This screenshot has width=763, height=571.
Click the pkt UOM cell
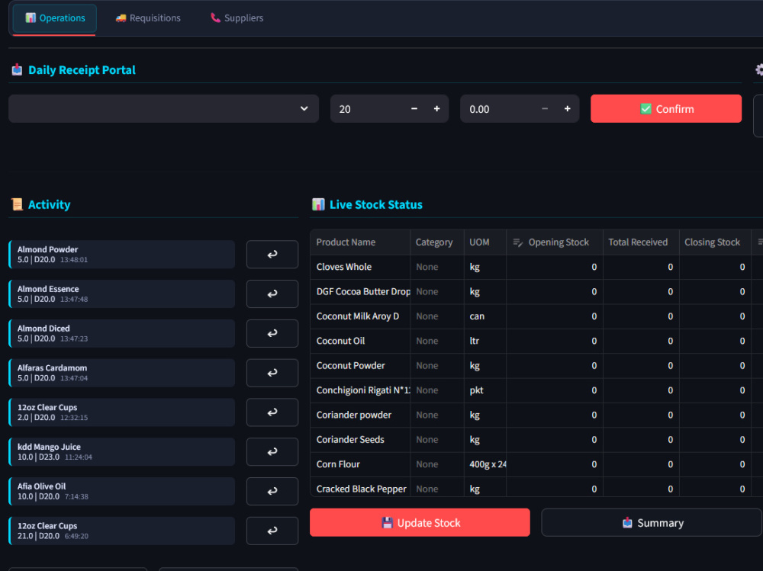coord(485,390)
